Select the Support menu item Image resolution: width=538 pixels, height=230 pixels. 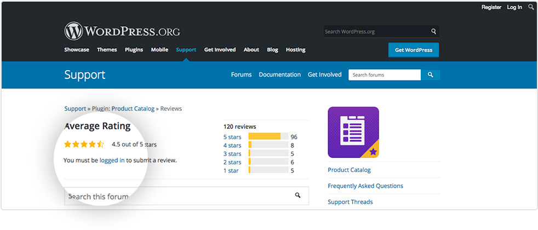pyautogui.click(x=186, y=50)
